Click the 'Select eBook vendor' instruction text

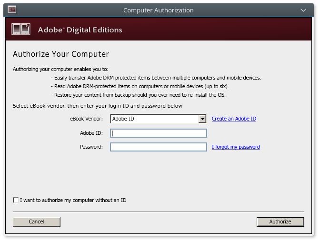pyautogui.click(x=98, y=106)
